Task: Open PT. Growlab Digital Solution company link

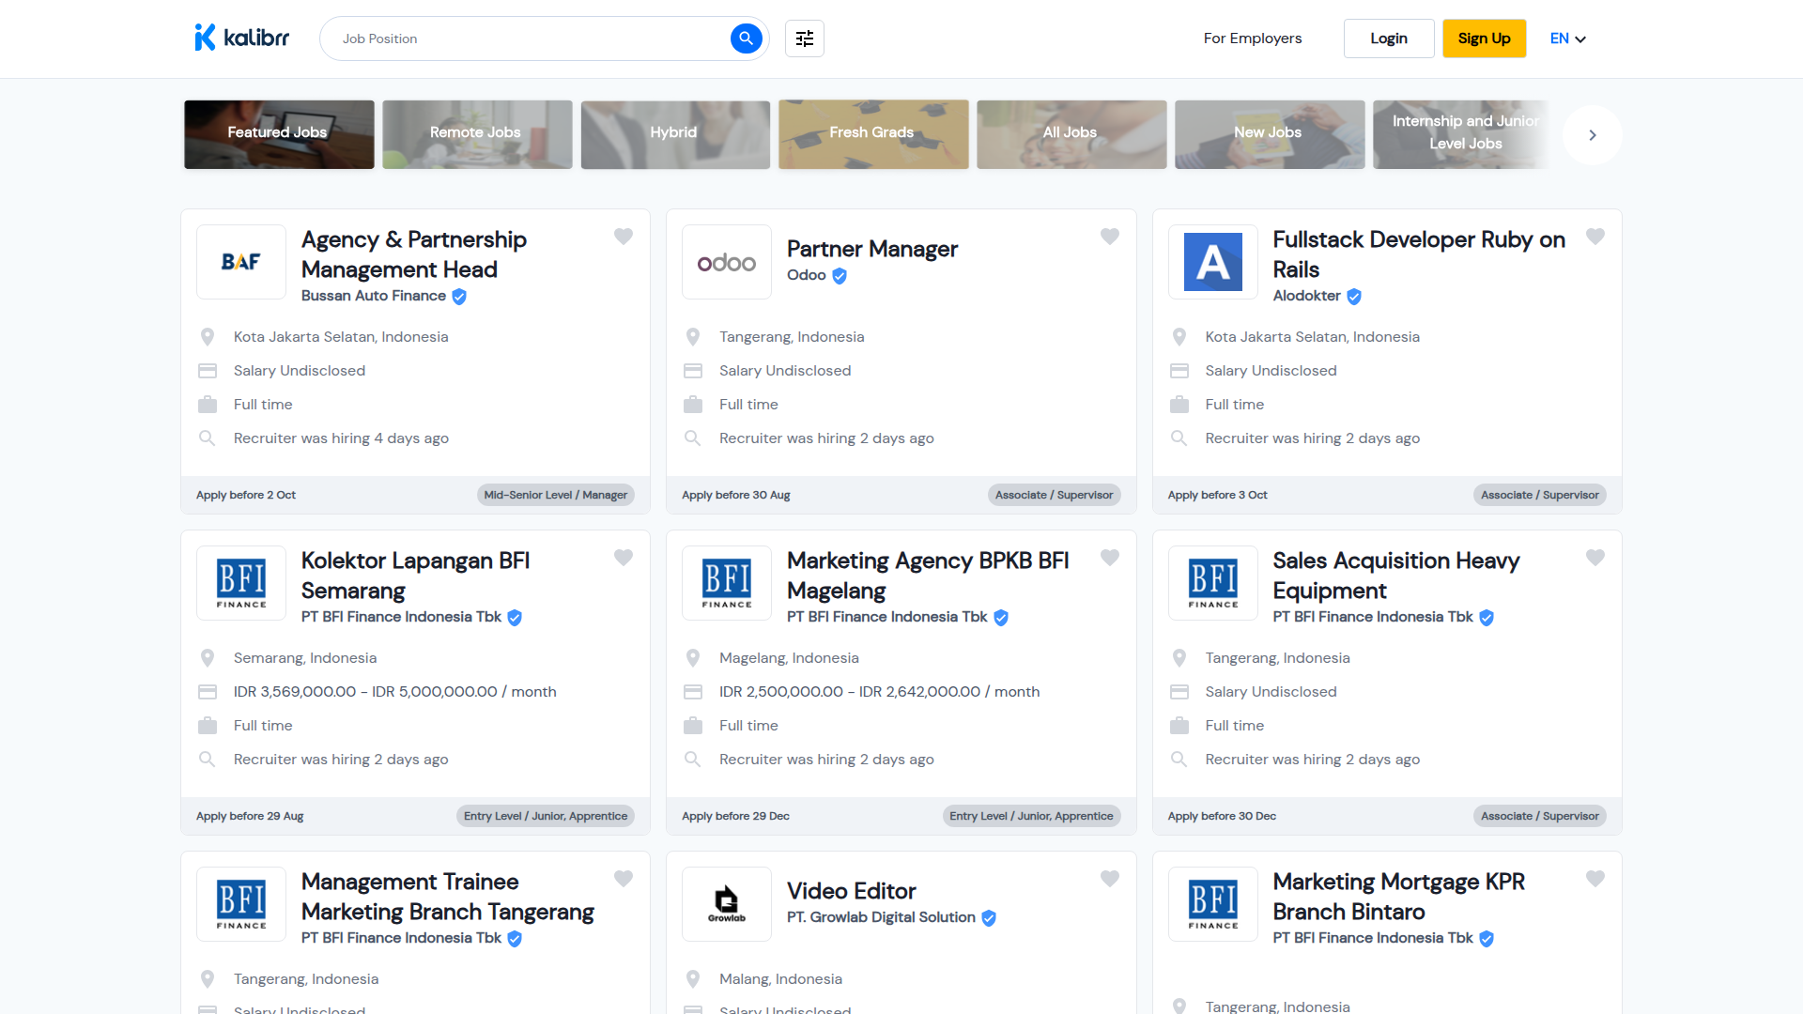Action: click(x=881, y=917)
